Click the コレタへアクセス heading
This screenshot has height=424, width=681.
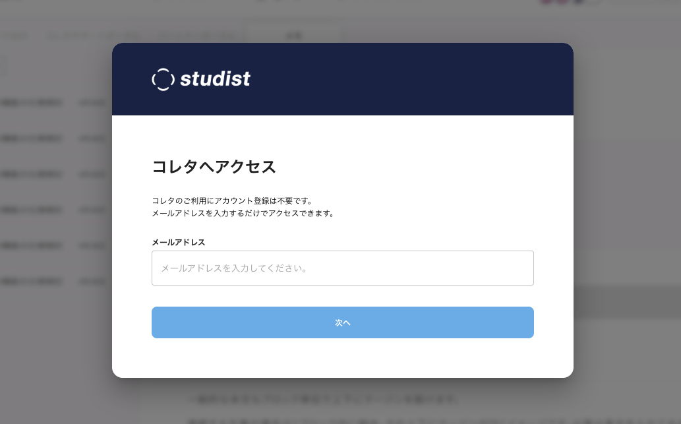tap(214, 167)
